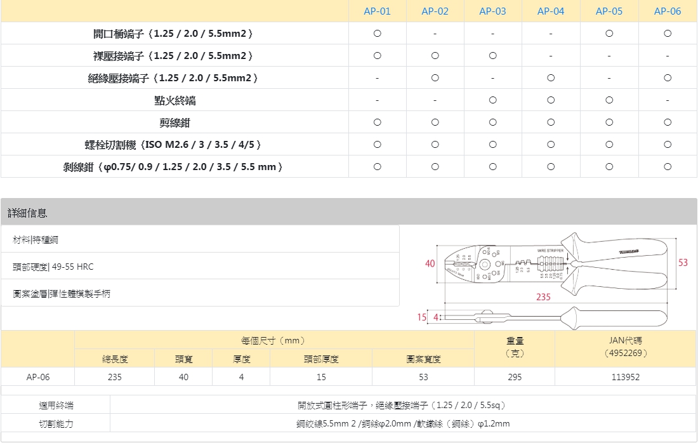Viewport: 698px width, 443px height.
Task: Click the AP-02 circle in 裸壓接端子 row
Action: [435, 56]
